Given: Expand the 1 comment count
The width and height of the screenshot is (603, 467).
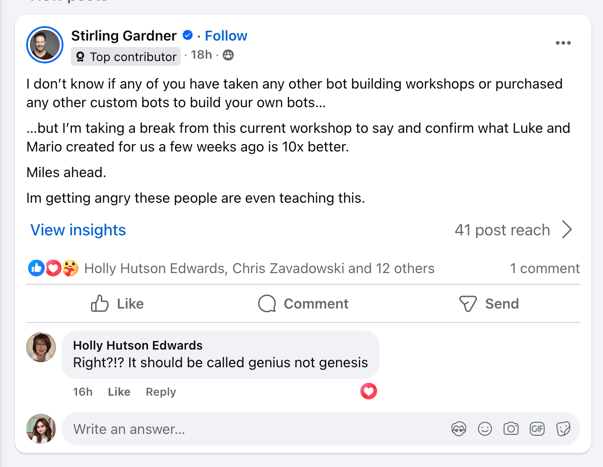Looking at the screenshot, I should pos(545,268).
